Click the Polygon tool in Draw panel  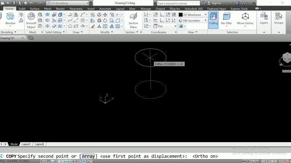point(70,26)
